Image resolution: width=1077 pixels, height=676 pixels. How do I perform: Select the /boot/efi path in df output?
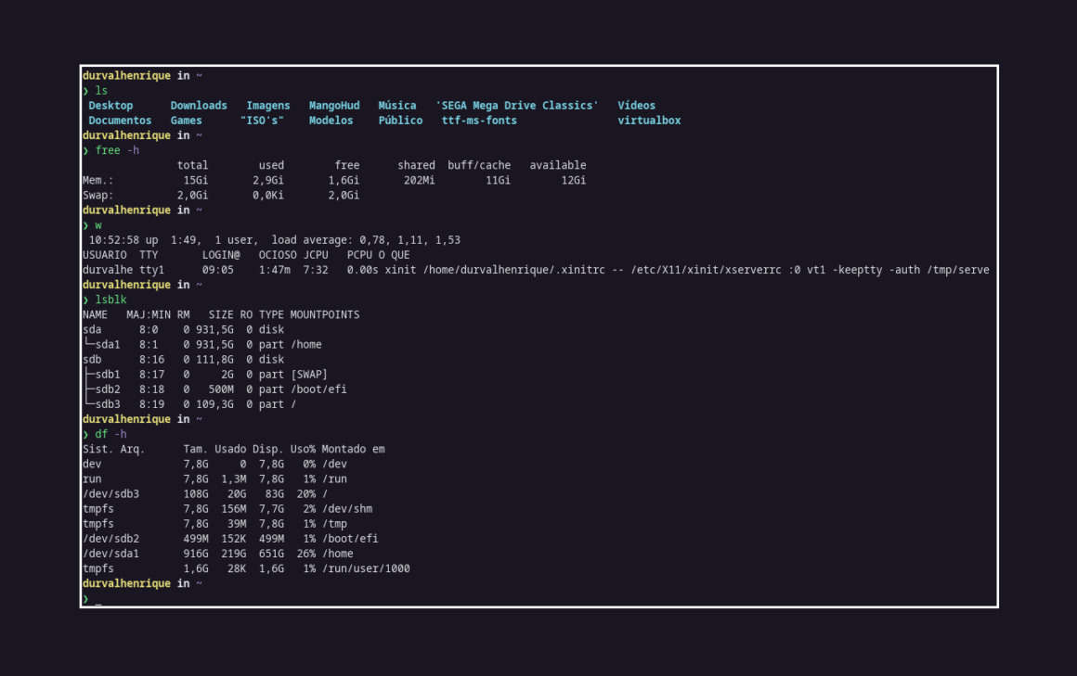[349, 538]
